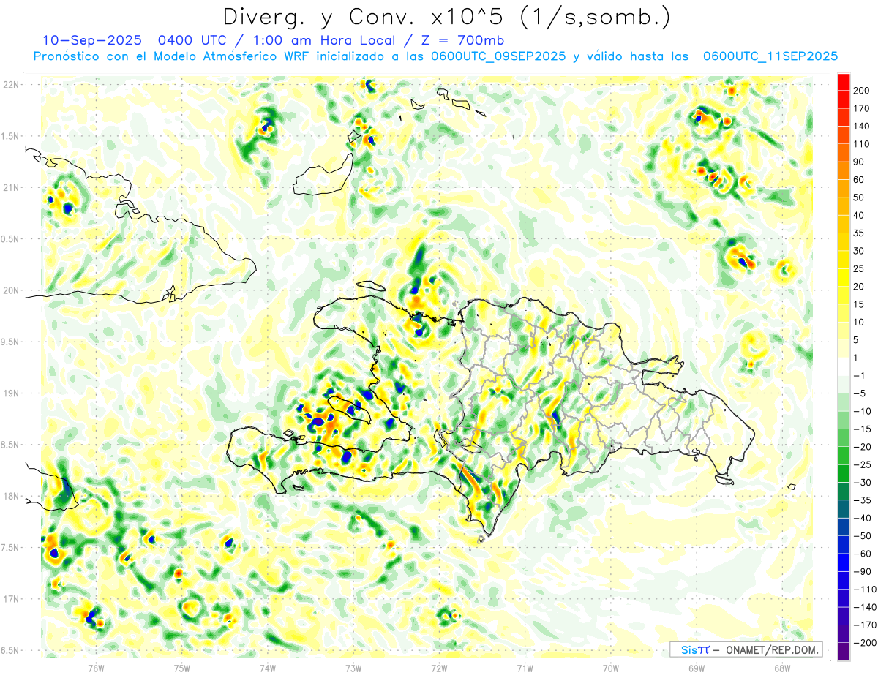Select the '72W' longitude axis label
This screenshot has width=878, height=678.
pyautogui.click(x=439, y=668)
